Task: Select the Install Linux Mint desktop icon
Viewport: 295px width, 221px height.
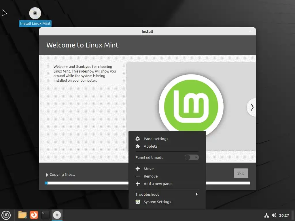Action: click(35, 17)
